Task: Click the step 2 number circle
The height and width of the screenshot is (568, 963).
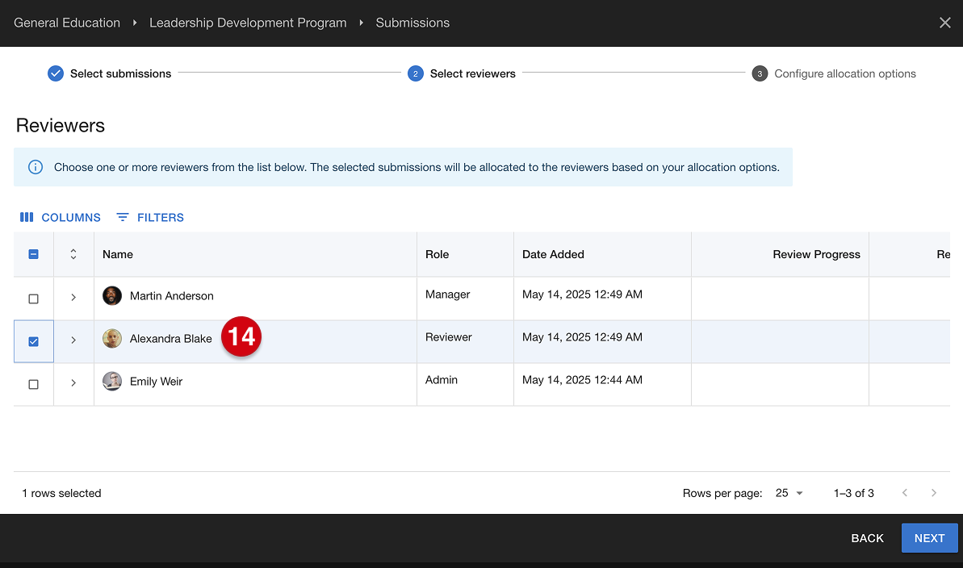Action: (x=415, y=73)
